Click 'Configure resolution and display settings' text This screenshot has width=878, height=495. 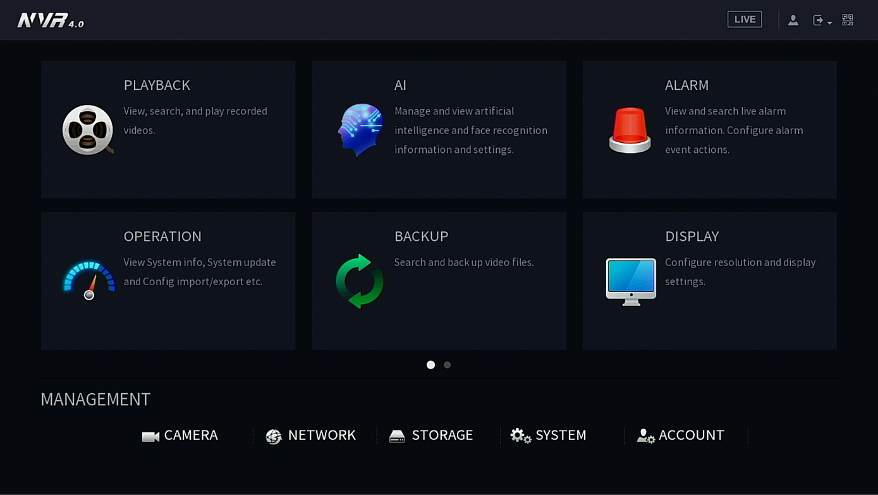click(740, 272)
